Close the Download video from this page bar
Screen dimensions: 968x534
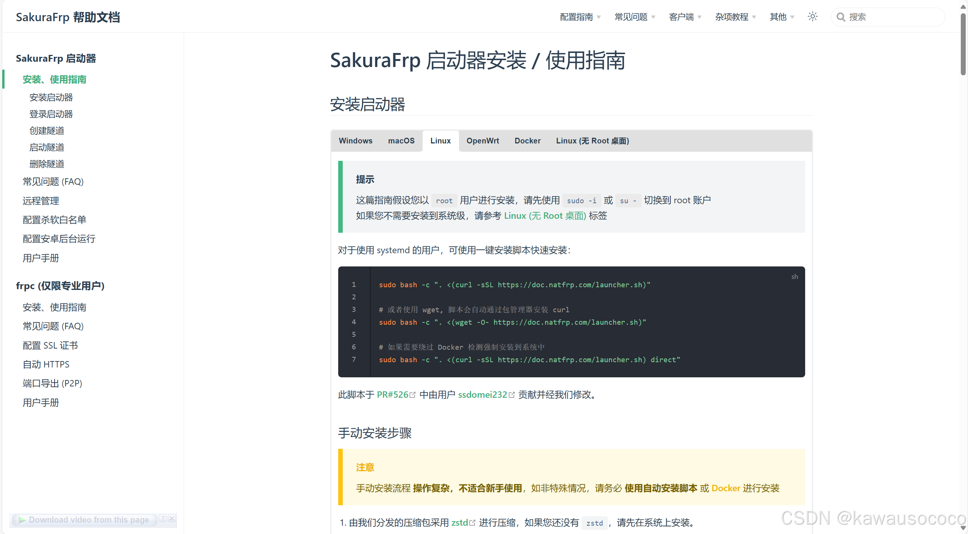click(x=172, y=518)
